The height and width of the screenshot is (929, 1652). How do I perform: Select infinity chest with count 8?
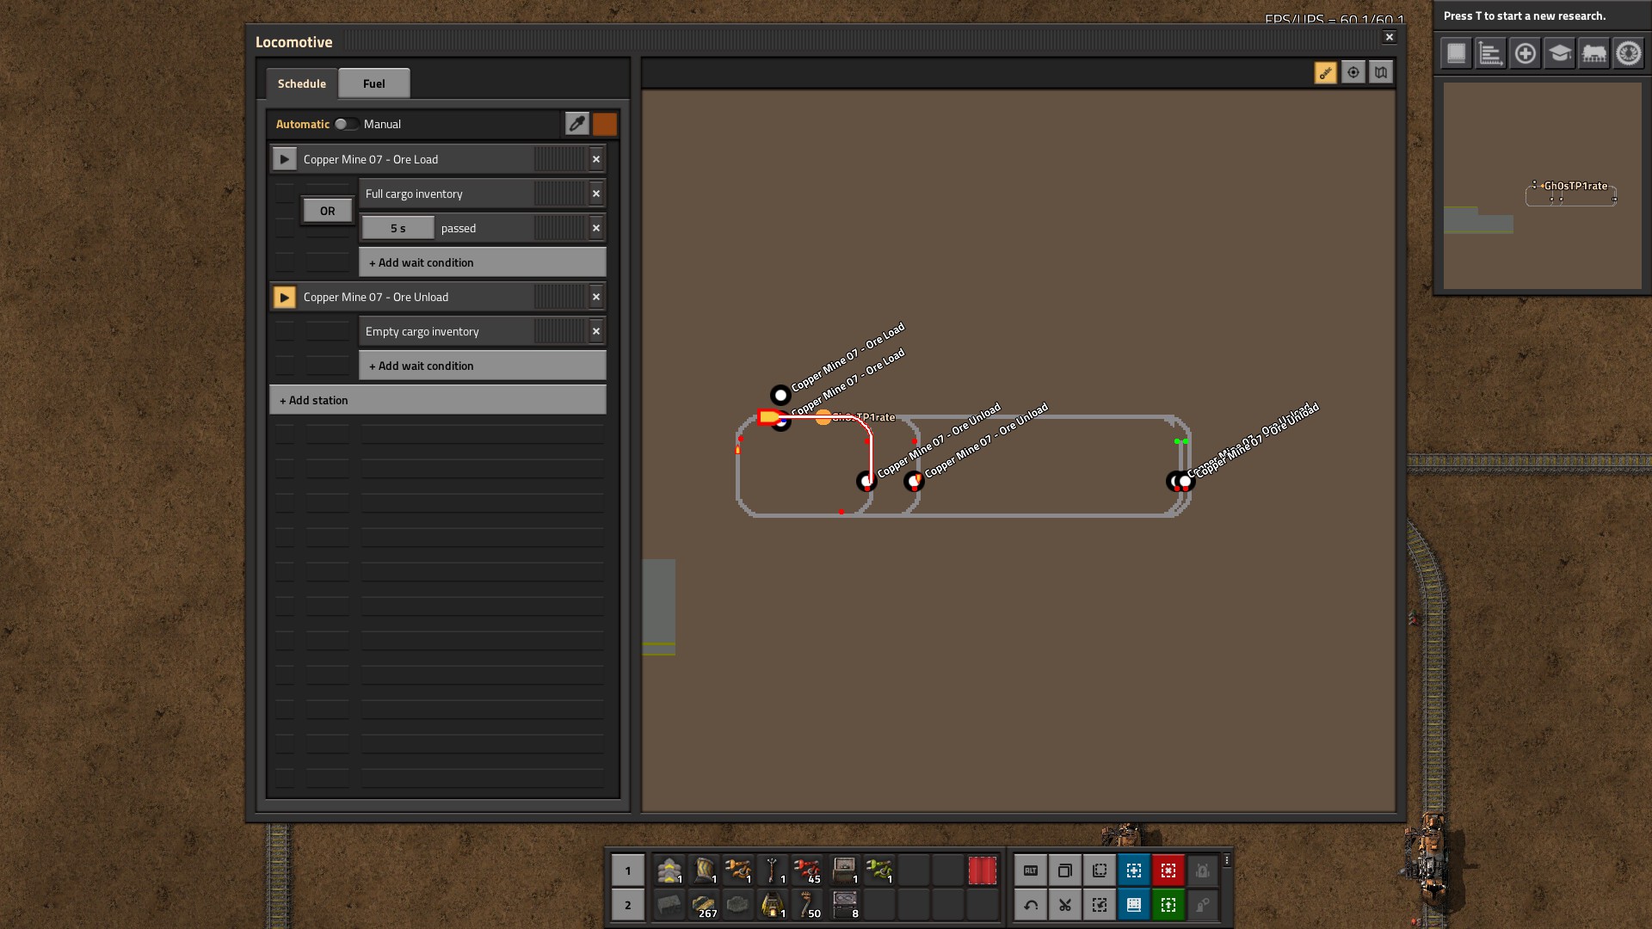(845, 905)
